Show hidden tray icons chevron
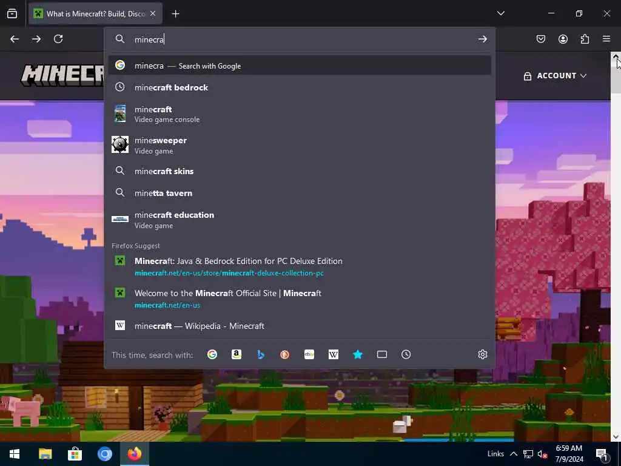Viewport: 621px width, 466px height. pos(513,454)
